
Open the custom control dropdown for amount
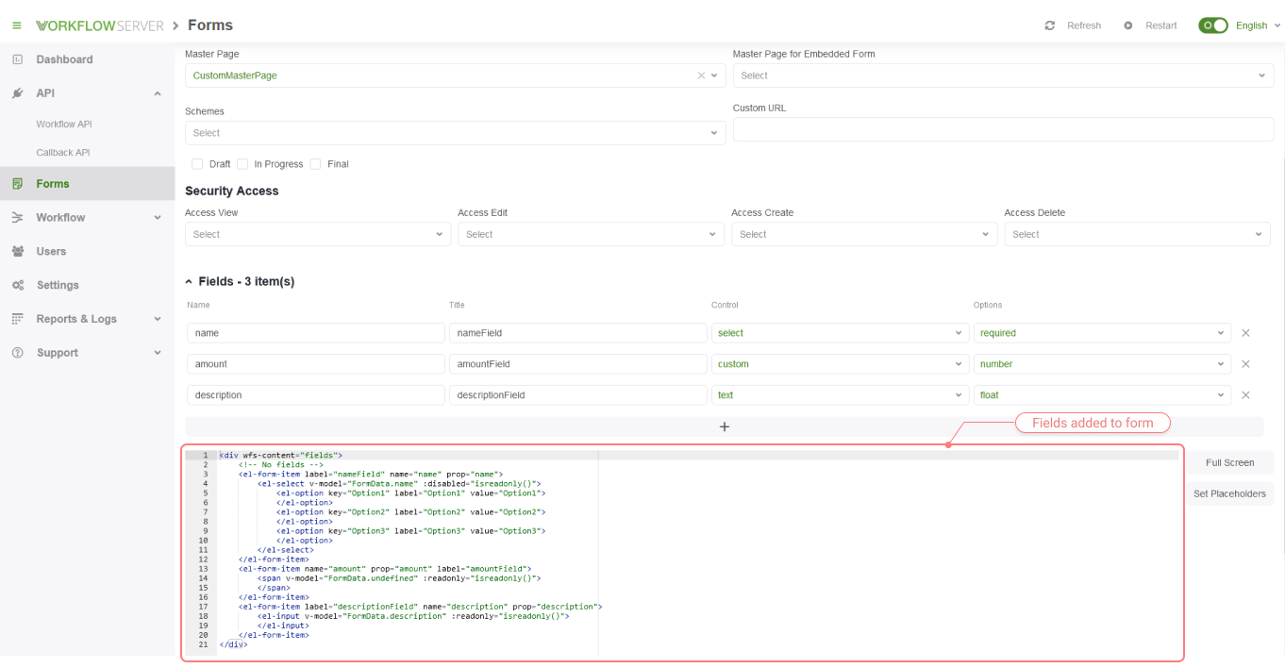click(x=840, y=364)
